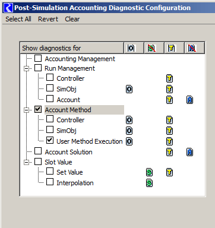
Task: Click the Timestep filter column header icon
Action: (x=172, y=48)
